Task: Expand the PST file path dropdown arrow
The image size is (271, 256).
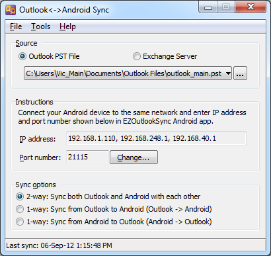Action: [228, 73]
